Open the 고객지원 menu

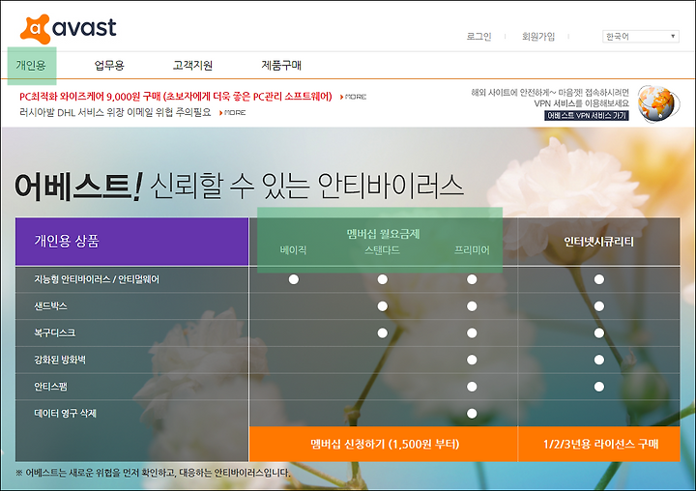pos(192,66)
